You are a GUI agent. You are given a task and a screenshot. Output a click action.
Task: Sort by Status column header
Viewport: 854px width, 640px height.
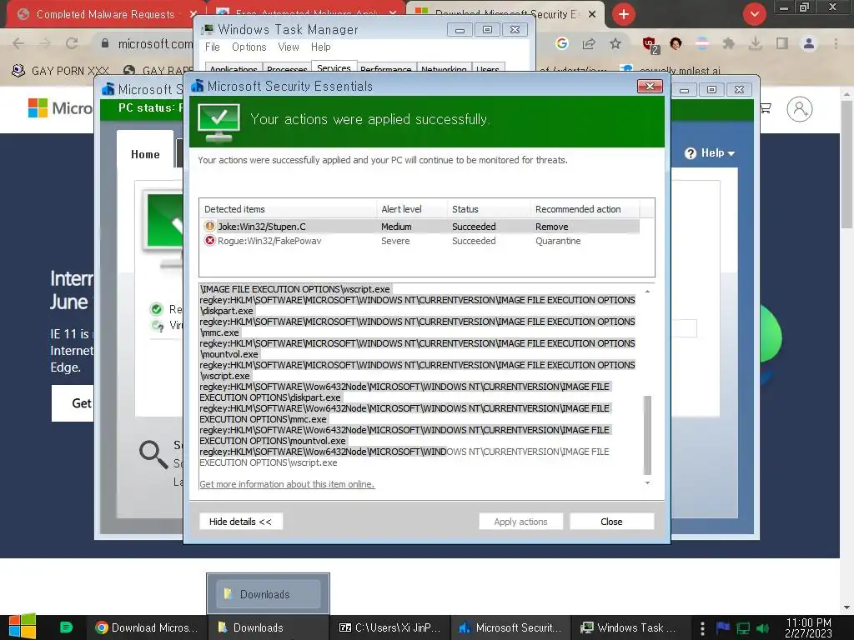click(x=489, y=209)
